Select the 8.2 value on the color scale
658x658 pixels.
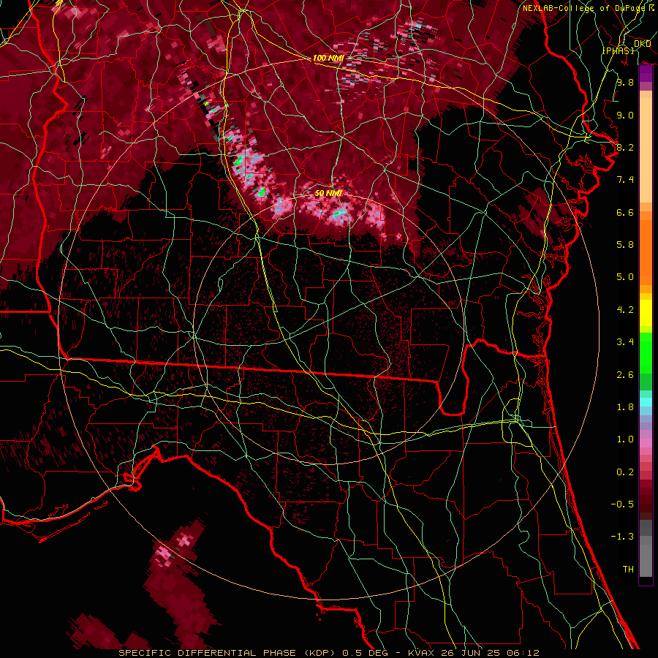click(x=625, y=147)
